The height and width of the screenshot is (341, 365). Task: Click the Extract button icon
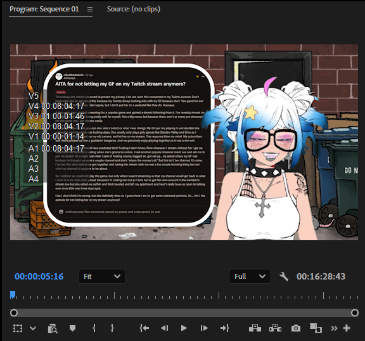(x=275, y=328)
